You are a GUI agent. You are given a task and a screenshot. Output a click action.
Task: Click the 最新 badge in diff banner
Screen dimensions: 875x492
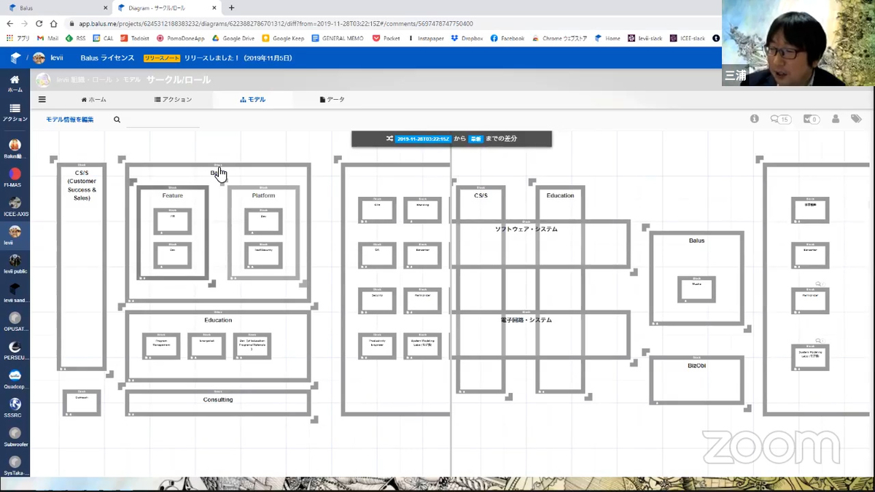[475, 138]
